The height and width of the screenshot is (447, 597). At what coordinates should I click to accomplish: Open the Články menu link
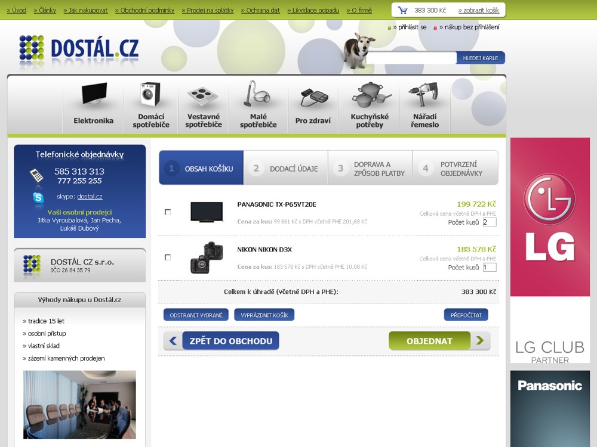point(45,10)
